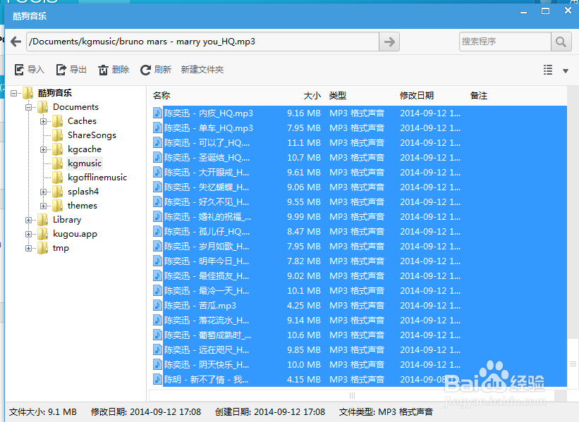Click file icon of 陈奕迅 - 失忆蝴蝶
The width and height of the screenshot is (579, 422).
click(x=158, y=187)
